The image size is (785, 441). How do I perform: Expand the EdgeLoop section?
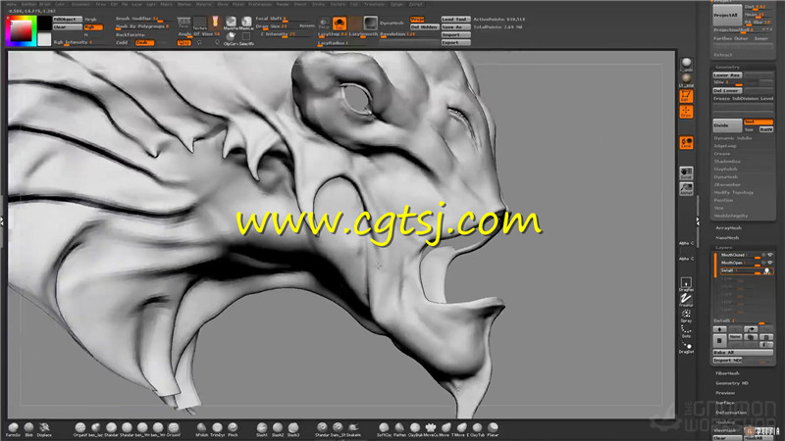725,146
